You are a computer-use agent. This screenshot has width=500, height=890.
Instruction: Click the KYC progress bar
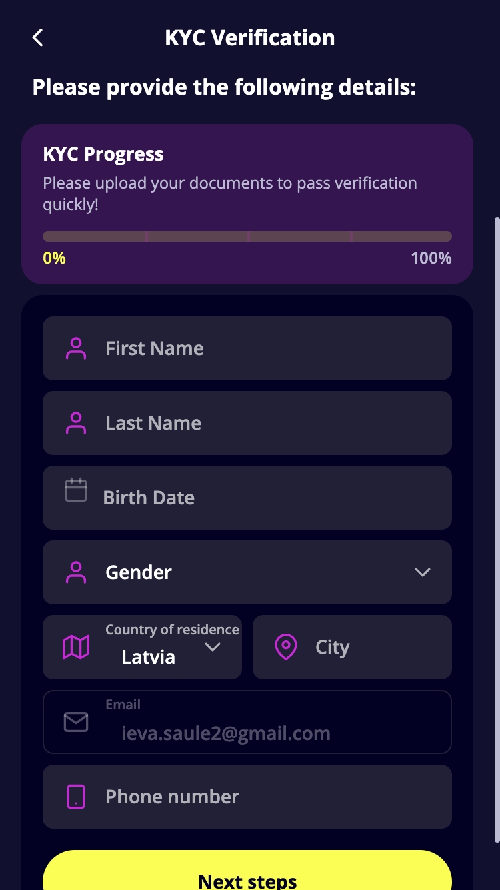247,236
